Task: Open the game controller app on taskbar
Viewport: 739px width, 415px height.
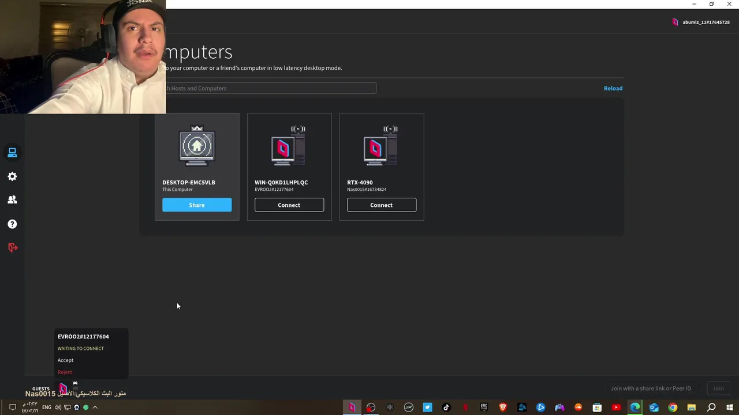Action: (x=559, y=408)
